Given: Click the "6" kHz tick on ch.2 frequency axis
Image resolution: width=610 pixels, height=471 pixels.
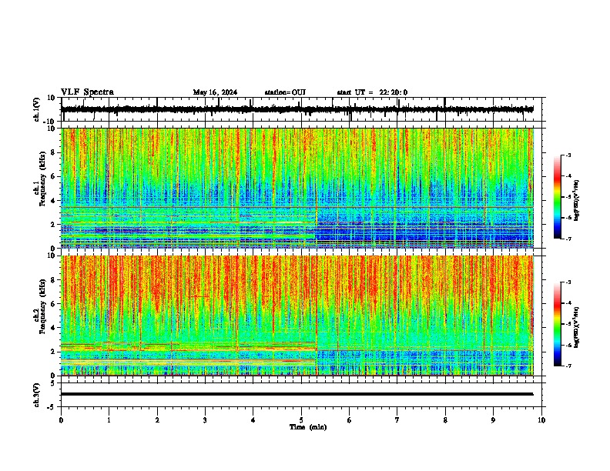Looking at the screenshot, I should tap(53, 304).
